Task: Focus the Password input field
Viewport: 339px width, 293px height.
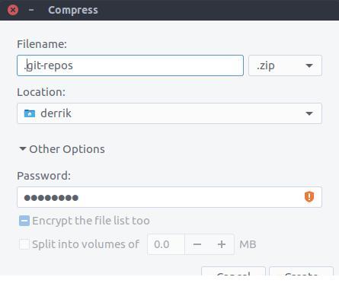Action: pyautogui.click(x=169, y=197)
